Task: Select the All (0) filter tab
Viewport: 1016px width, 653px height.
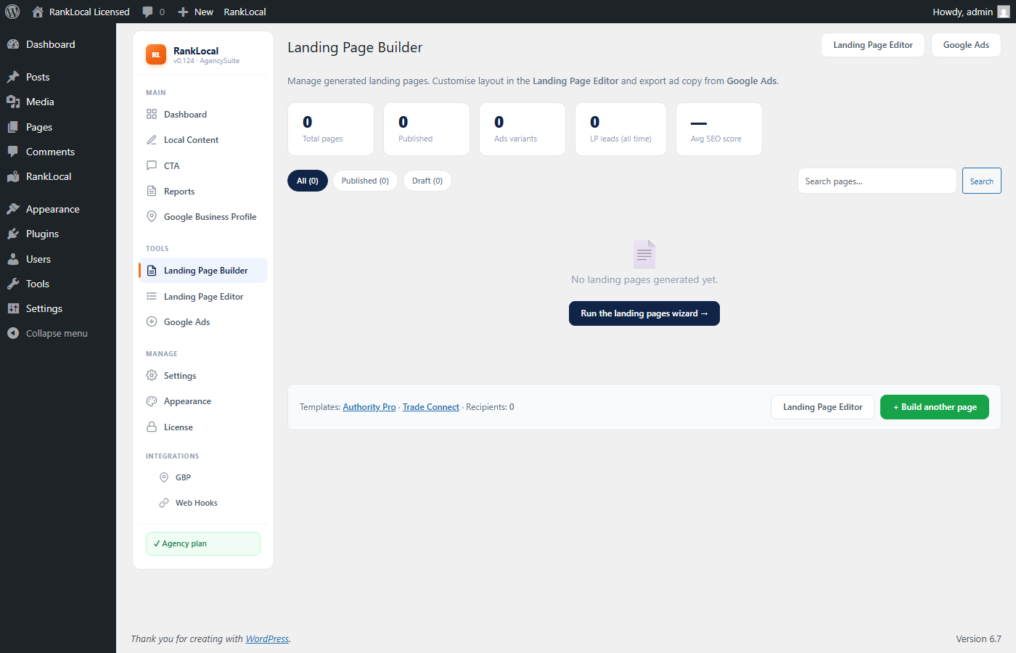Action: (x=308, y=181)
